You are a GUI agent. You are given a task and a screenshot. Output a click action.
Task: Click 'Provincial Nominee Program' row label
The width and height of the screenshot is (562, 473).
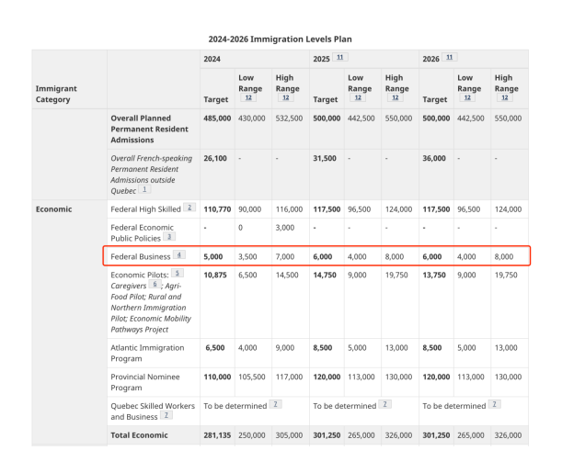click(145, 382)
